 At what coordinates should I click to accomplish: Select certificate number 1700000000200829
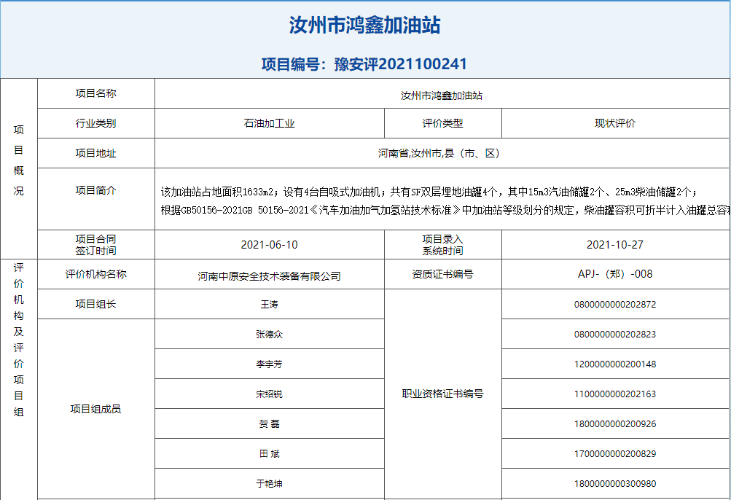615,454
